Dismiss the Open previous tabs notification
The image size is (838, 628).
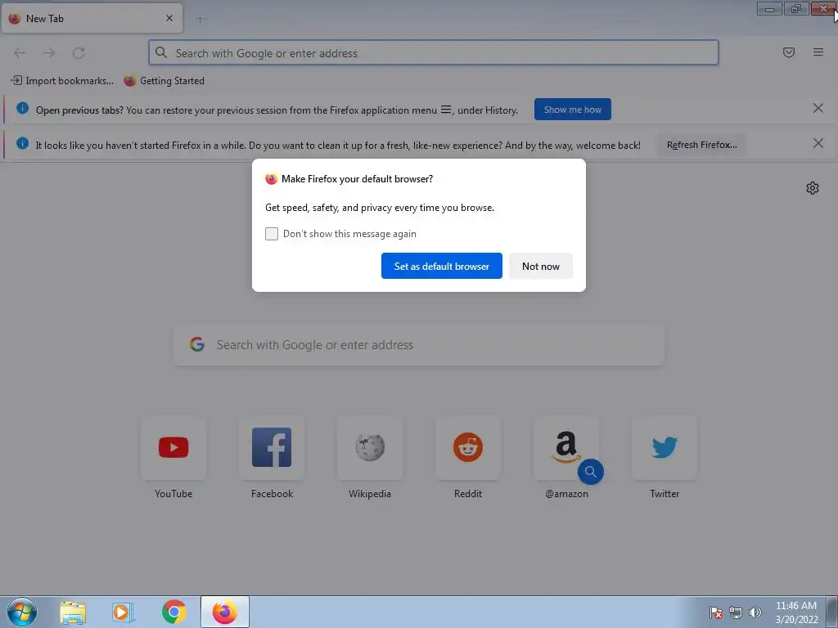[818, 109]
